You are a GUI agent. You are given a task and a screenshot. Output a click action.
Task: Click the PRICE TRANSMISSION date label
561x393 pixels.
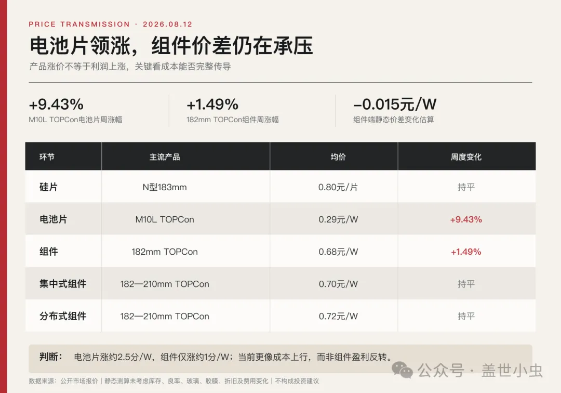[111, 24]
